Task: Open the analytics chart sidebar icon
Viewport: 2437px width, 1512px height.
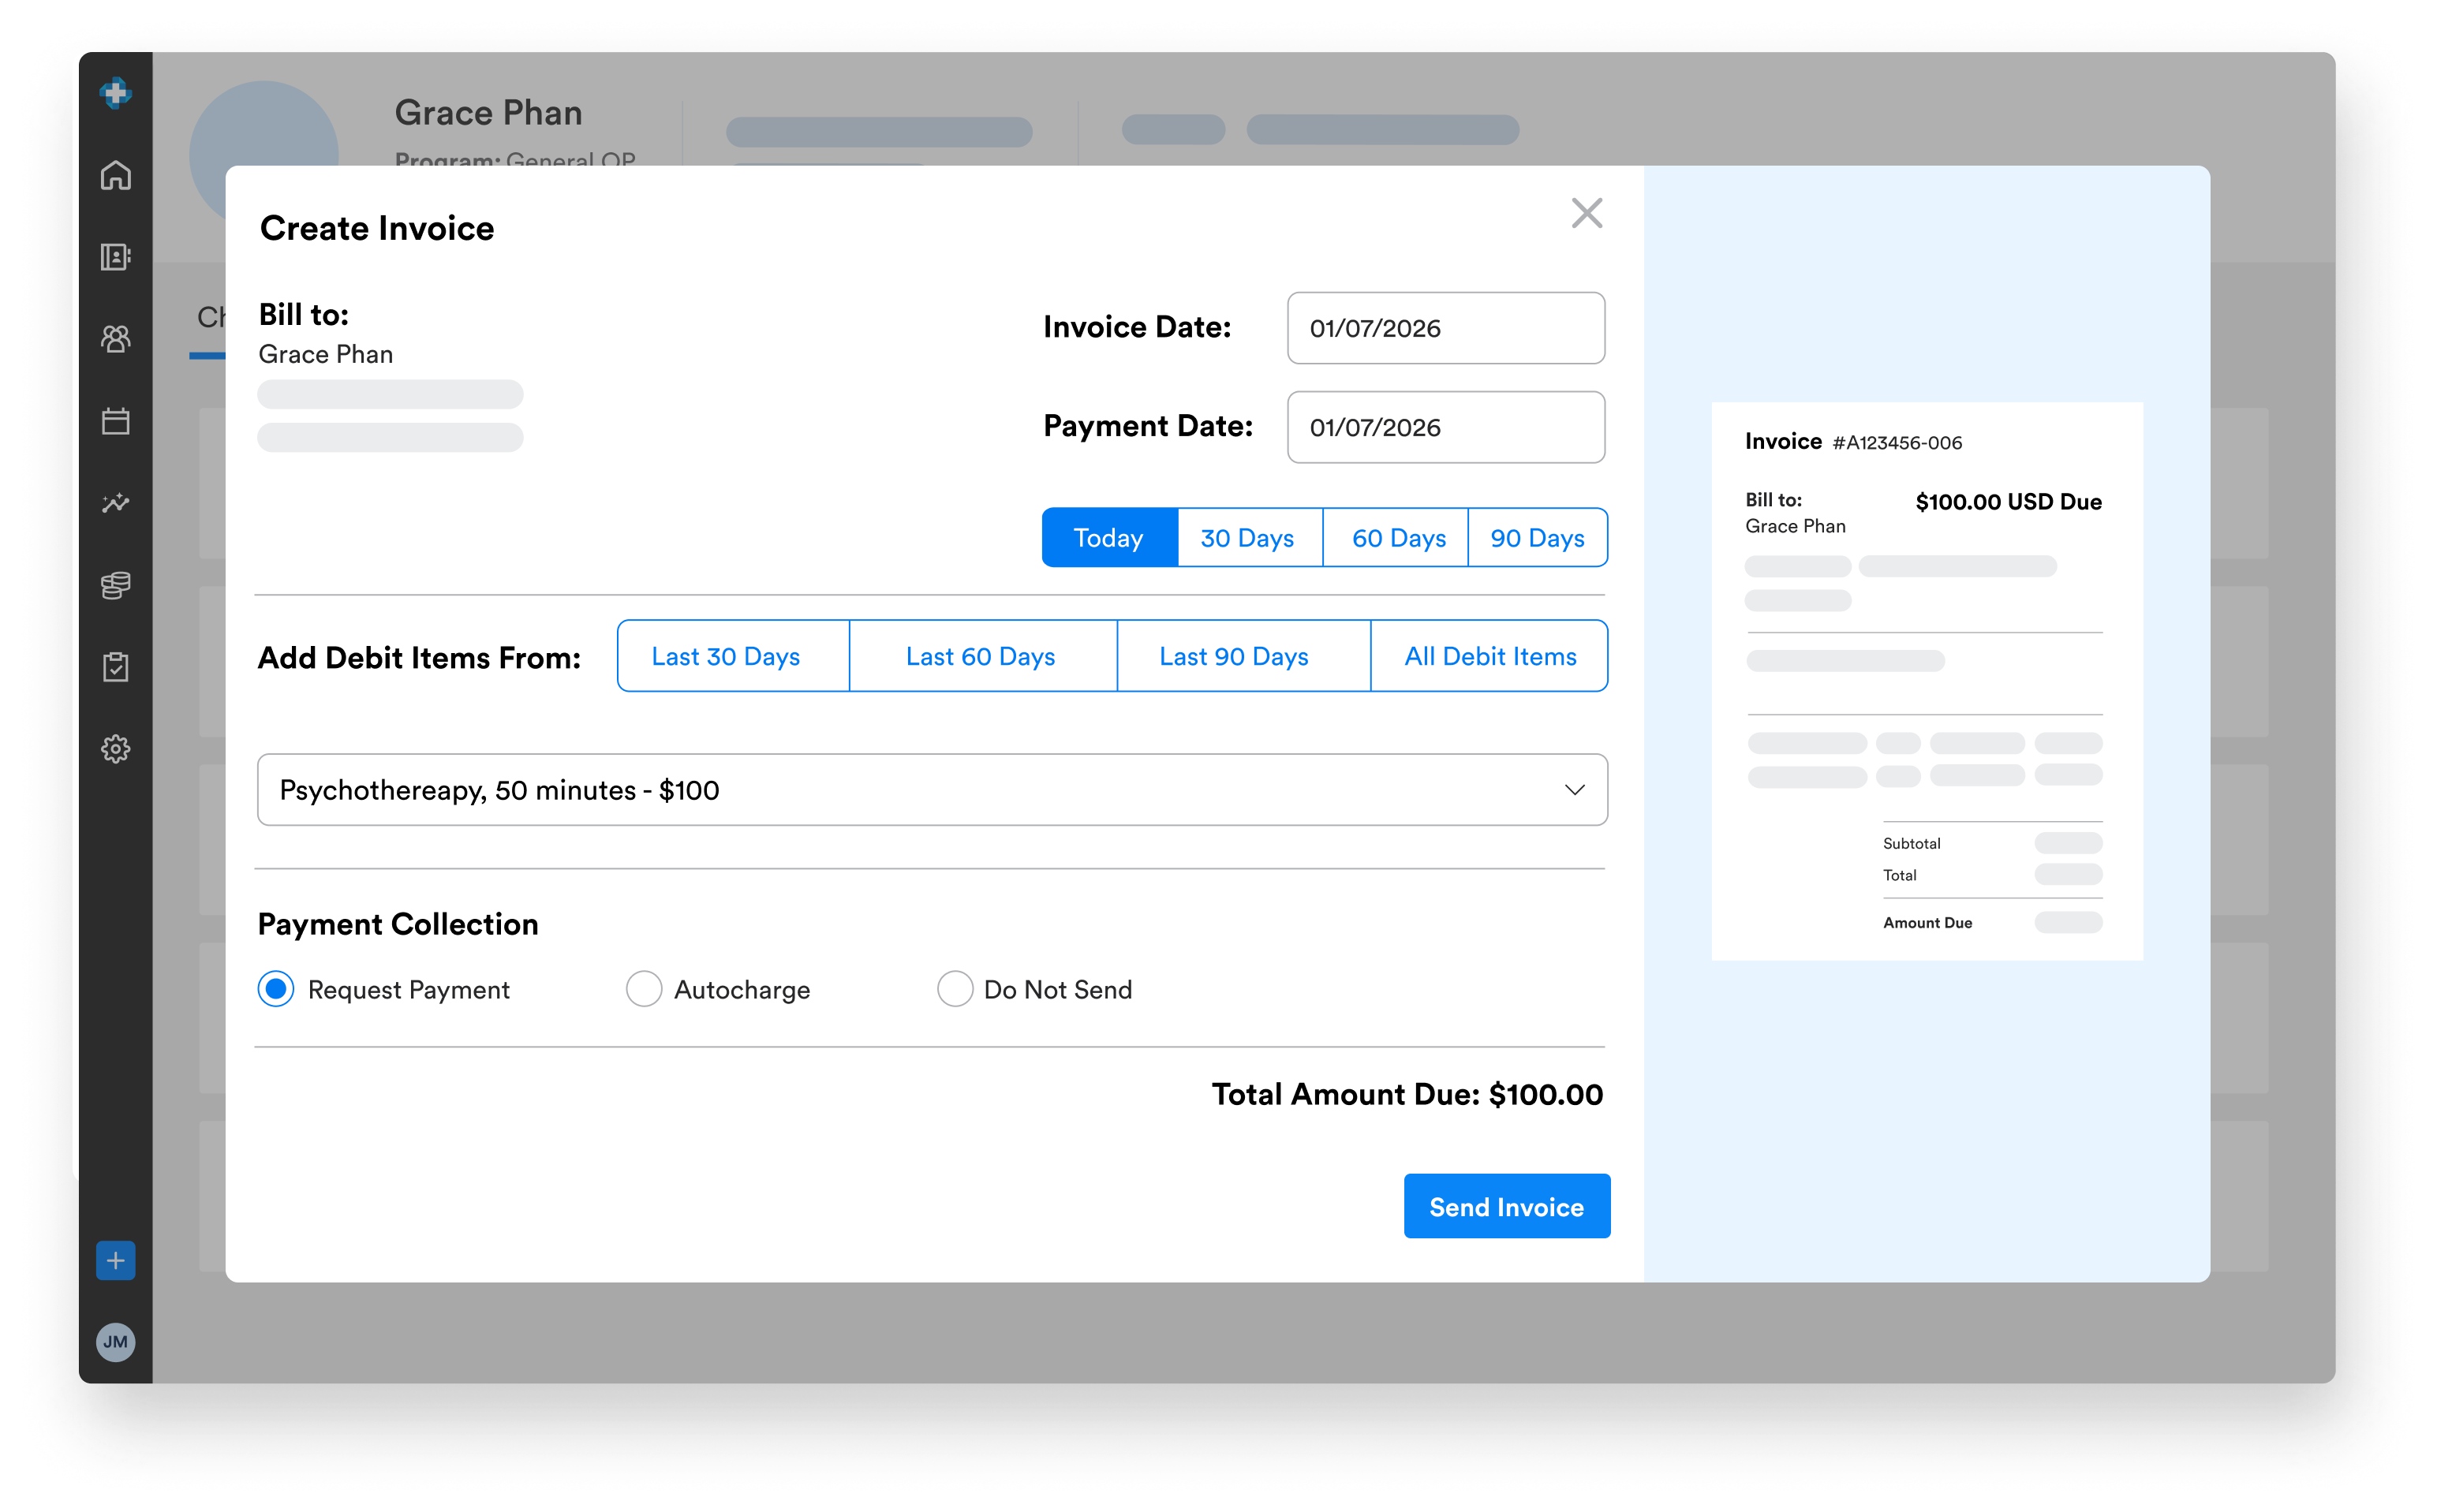Action: pos(116,503)
